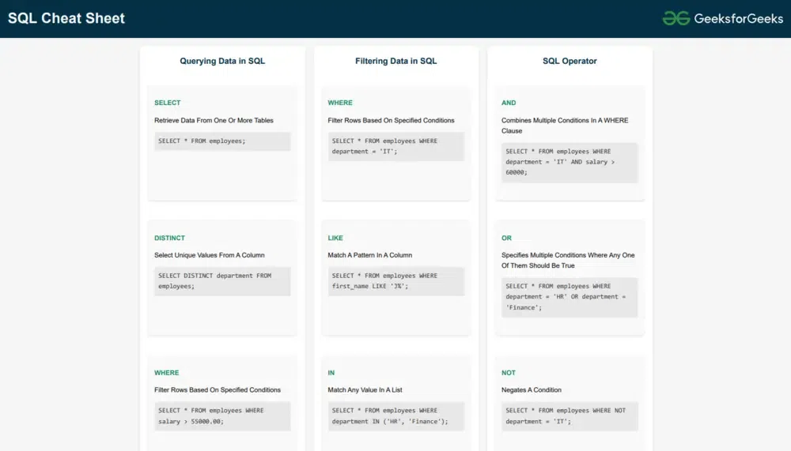
Task: Select the Filtering Data in SQL heading
Action: [x=396, y=61]
